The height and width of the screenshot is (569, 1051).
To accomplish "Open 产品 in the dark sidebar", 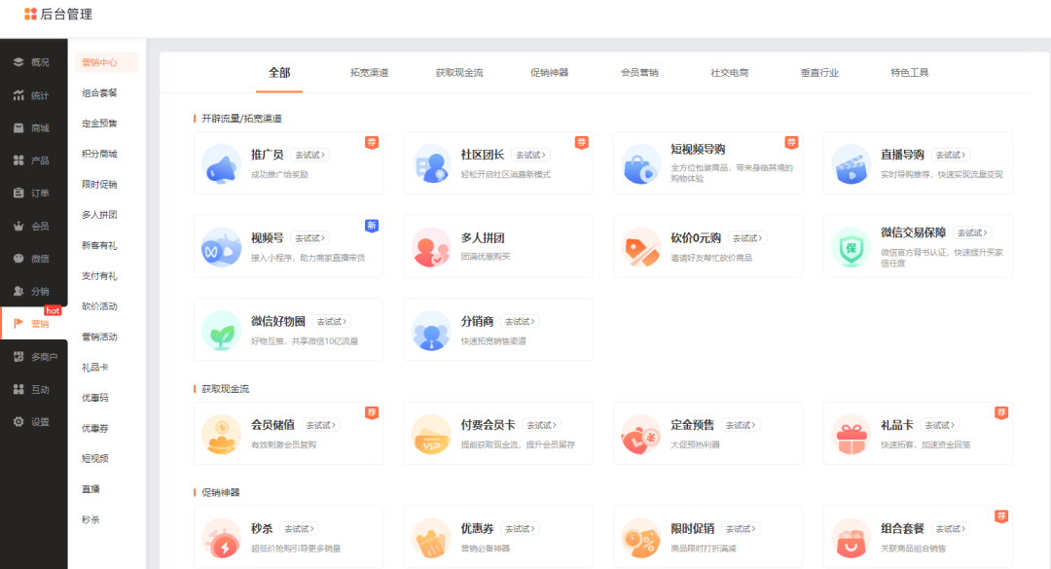I will 33,160.
